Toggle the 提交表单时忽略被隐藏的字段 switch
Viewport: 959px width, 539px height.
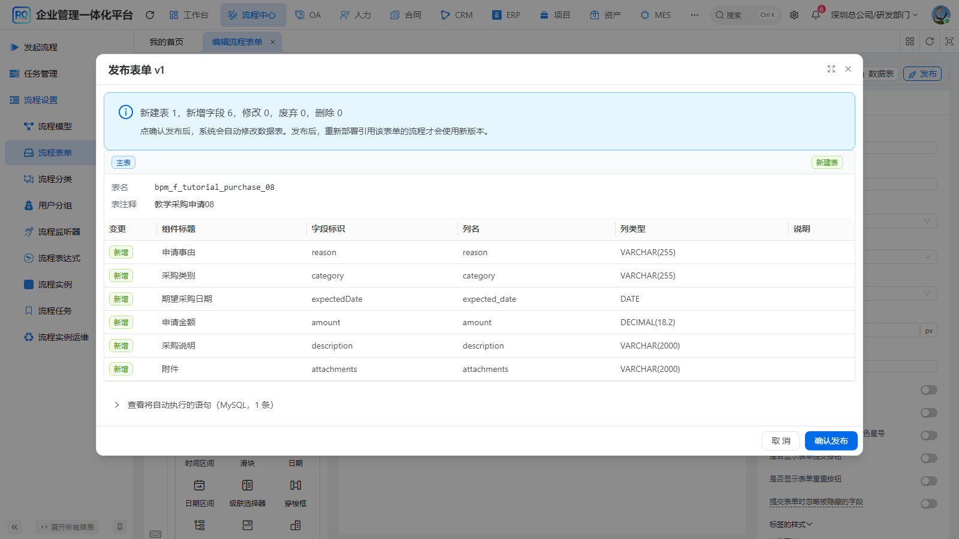pyautogui.click(x=929, y=504)
